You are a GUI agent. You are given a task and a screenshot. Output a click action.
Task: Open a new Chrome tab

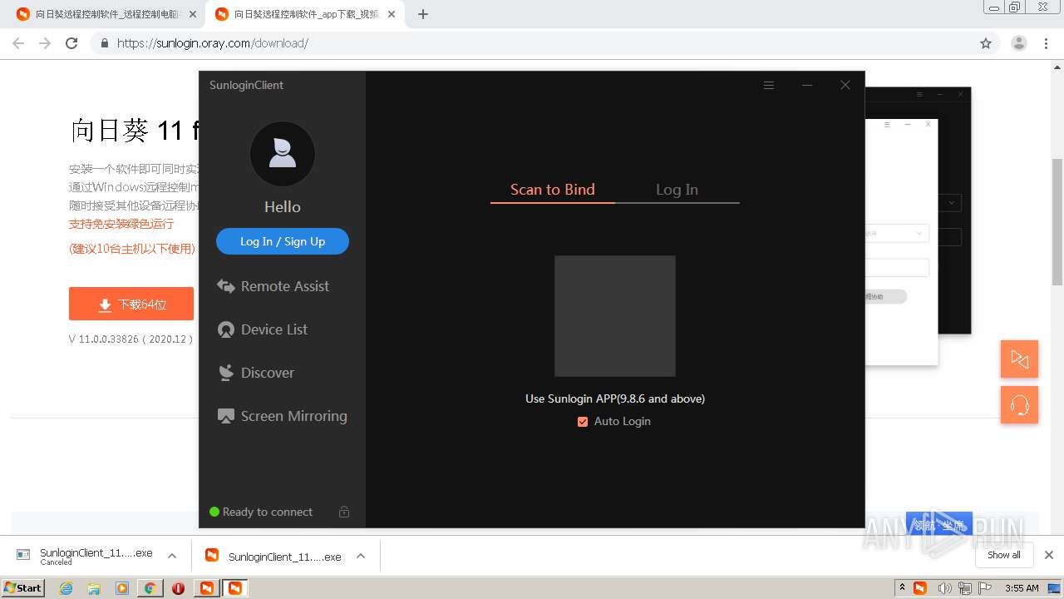[x=423, y=14]
